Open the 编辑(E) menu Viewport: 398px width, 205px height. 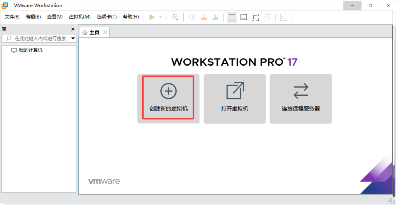[33, 17]
